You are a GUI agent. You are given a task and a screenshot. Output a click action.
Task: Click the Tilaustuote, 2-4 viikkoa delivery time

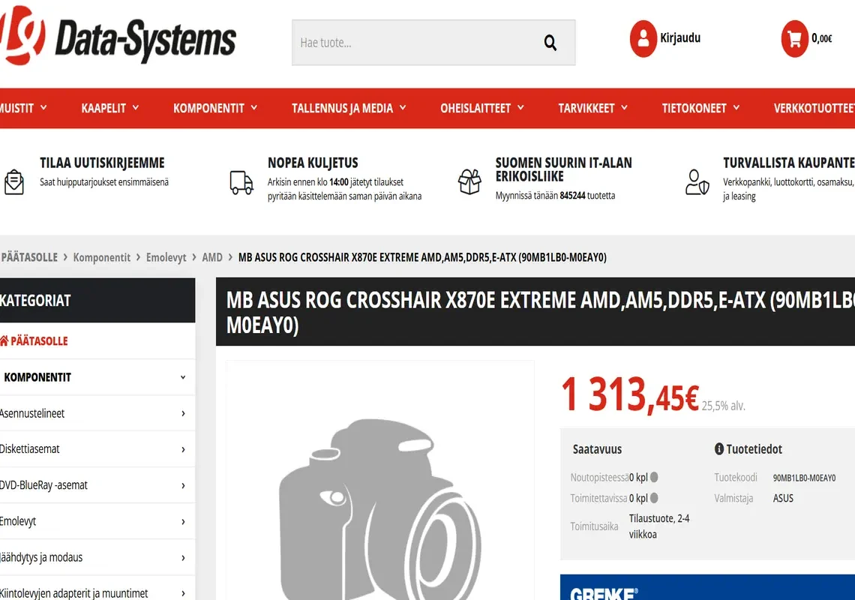[659, 526]
